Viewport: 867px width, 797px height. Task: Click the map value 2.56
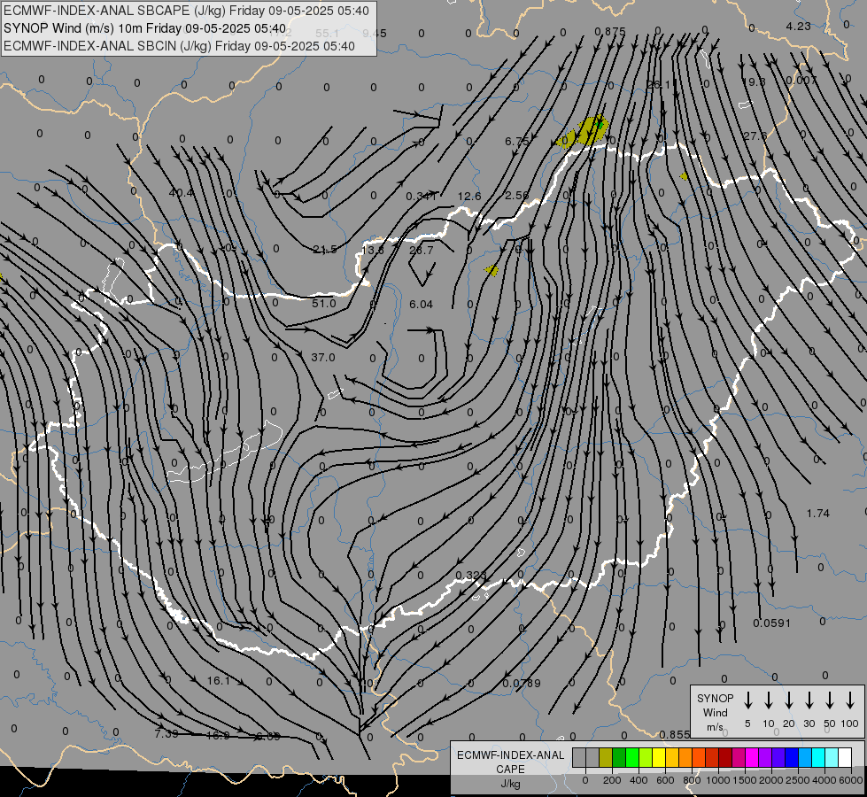[517, 196]
